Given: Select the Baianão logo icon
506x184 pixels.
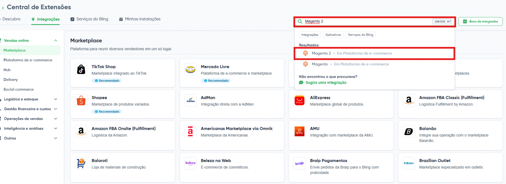Looking at the screenshot, I should 409,131.
